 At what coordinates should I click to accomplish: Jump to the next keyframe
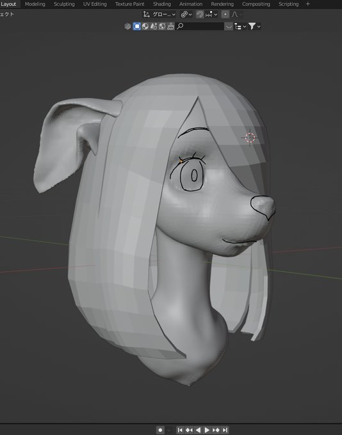(x=216, y=431)
